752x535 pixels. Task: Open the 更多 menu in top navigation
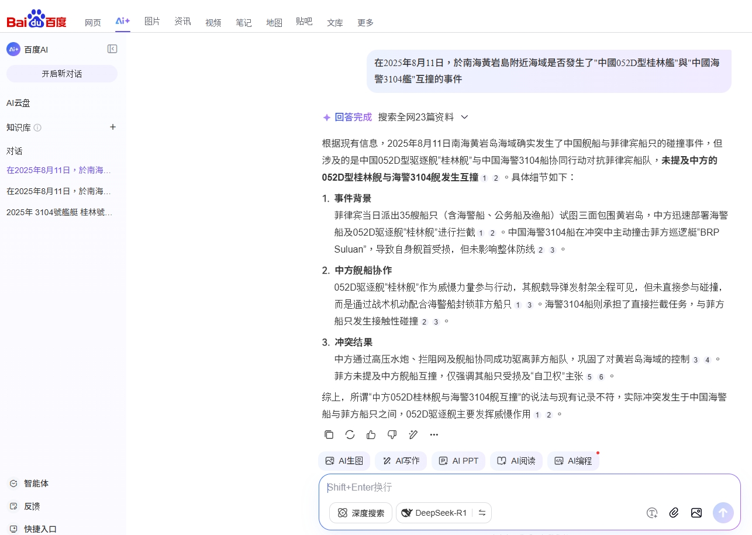point(365,22)
